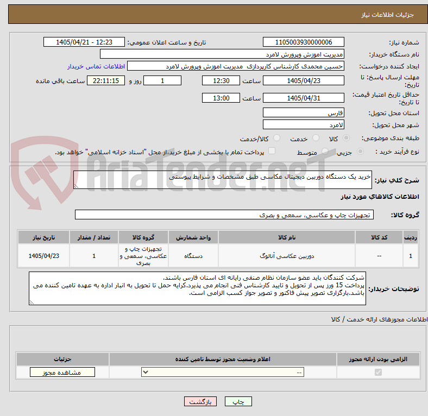
Task: Click the general description text area
Action: coord(223,180)
